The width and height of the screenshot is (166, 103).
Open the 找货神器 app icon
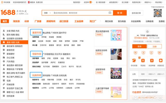click(x=152, y=61)
